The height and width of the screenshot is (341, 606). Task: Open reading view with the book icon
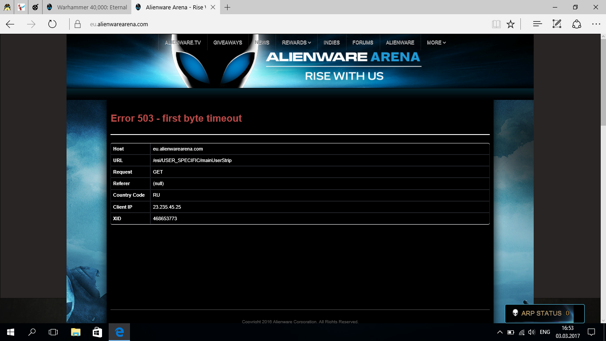tap(496, 24)
